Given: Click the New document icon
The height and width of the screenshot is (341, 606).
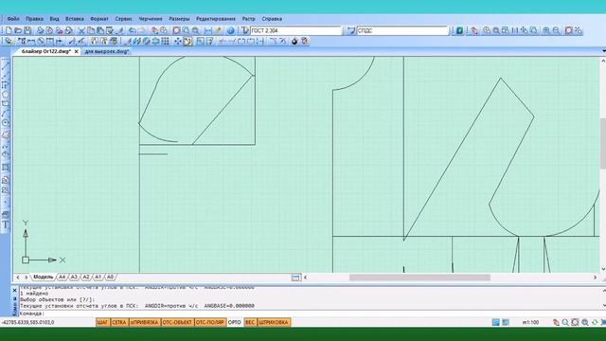Looking at the screenshot, I should (x=9, y=30).
